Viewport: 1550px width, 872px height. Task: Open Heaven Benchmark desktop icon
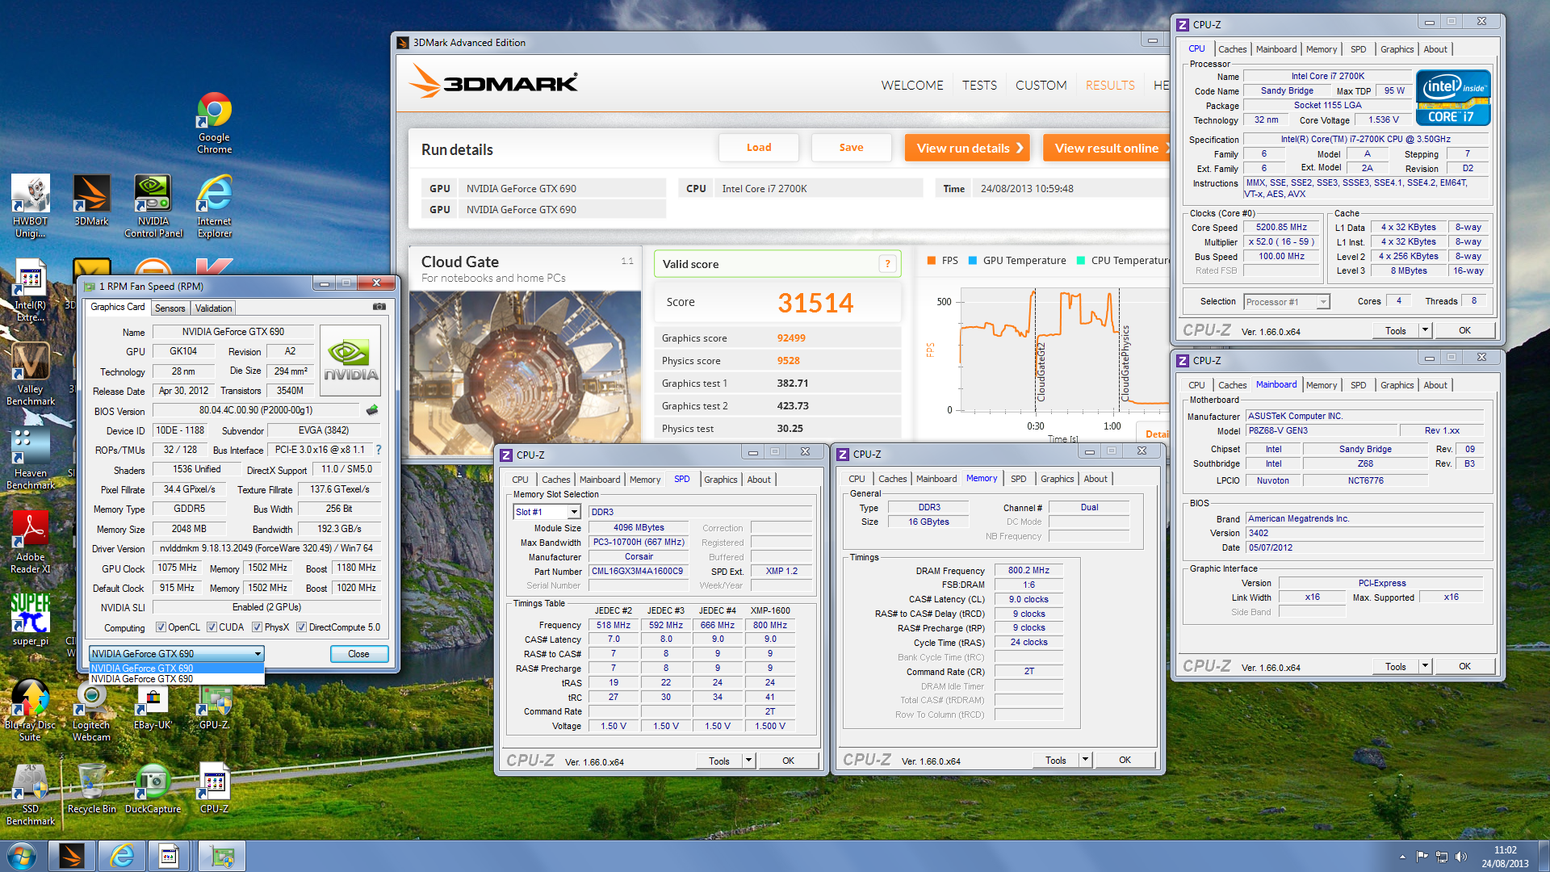[31, 458]
